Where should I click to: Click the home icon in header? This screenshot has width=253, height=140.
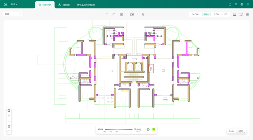pos(5,4)
